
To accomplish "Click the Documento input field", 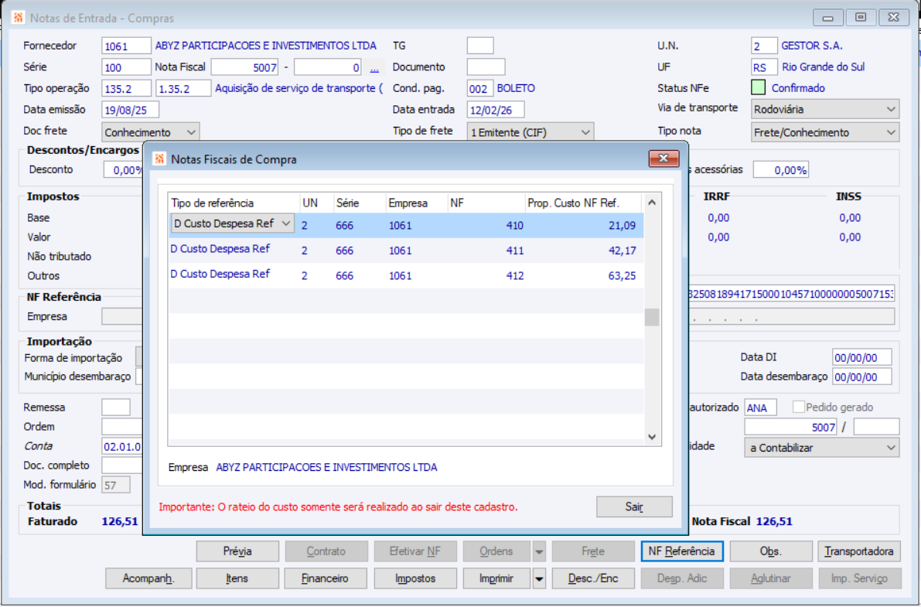I will pos(486,67).
